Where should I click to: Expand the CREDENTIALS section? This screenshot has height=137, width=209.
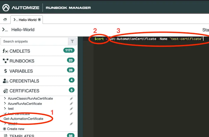click(x=39, y=81)
